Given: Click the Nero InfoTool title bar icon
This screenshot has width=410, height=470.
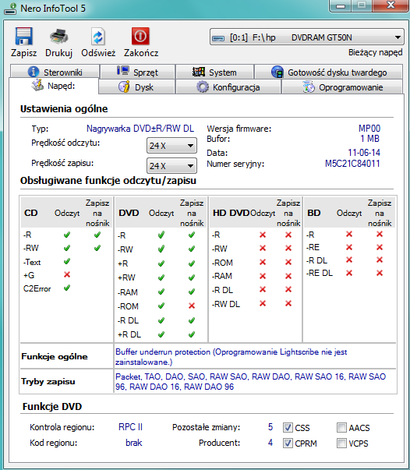Looking at the screenshot, I should point(10,9).
